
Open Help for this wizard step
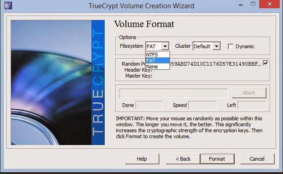click(142, 159)
